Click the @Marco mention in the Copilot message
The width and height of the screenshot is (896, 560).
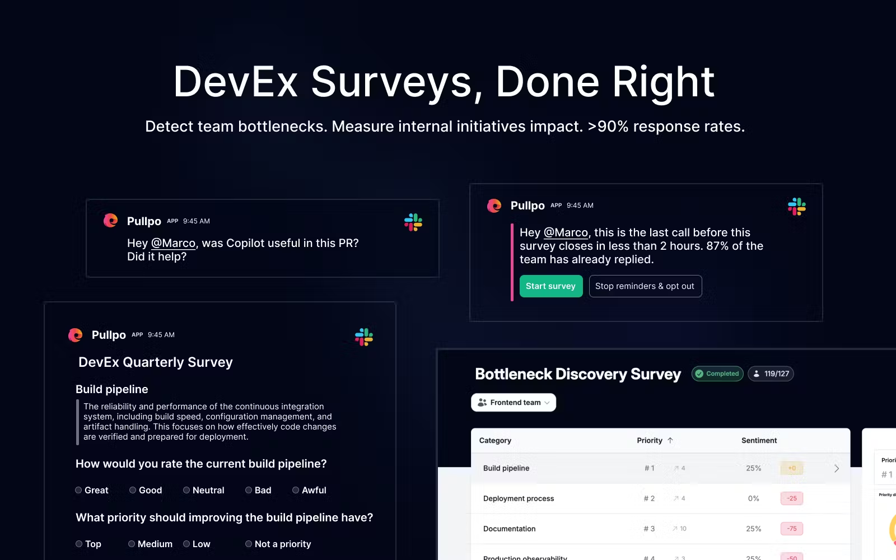click(x=174, y=243)
